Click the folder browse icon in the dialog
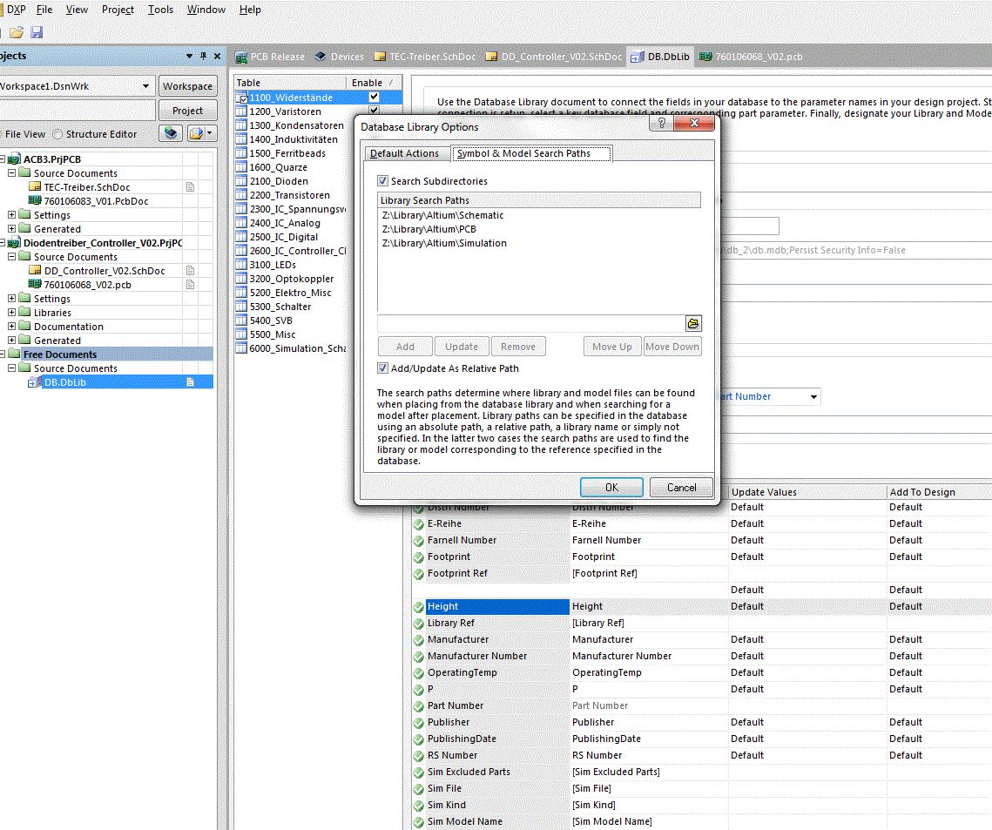Image resolution: width=992 pixels, height=830 pixels. (692, 323)
